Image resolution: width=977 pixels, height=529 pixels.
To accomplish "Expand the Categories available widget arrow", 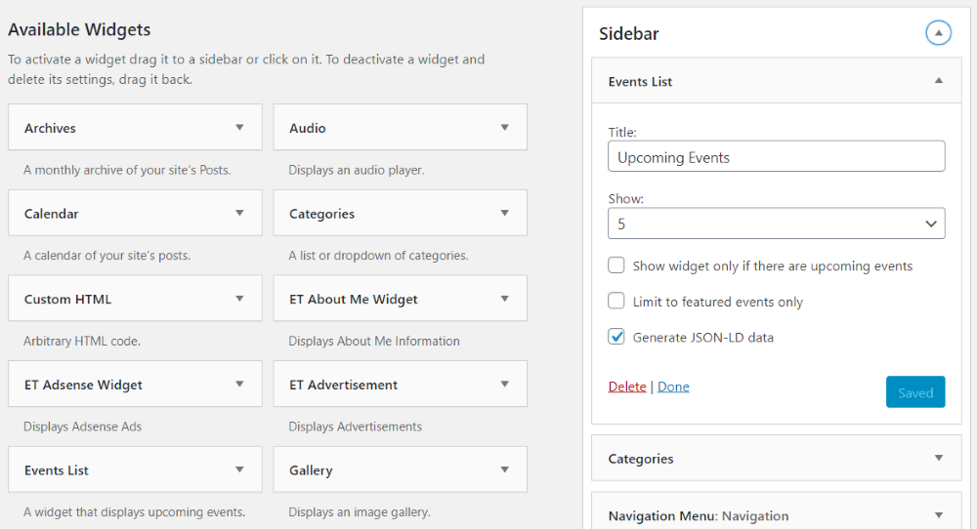I will (505, 213).
